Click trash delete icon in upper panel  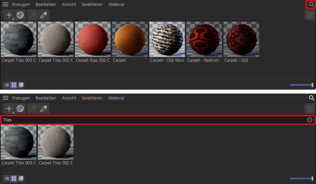310,15
